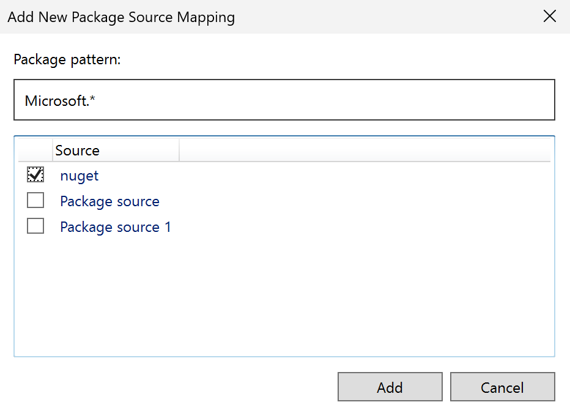Tick the Package source 1 checkbox
Screen dimensions: 570x413
pos(35,226)
